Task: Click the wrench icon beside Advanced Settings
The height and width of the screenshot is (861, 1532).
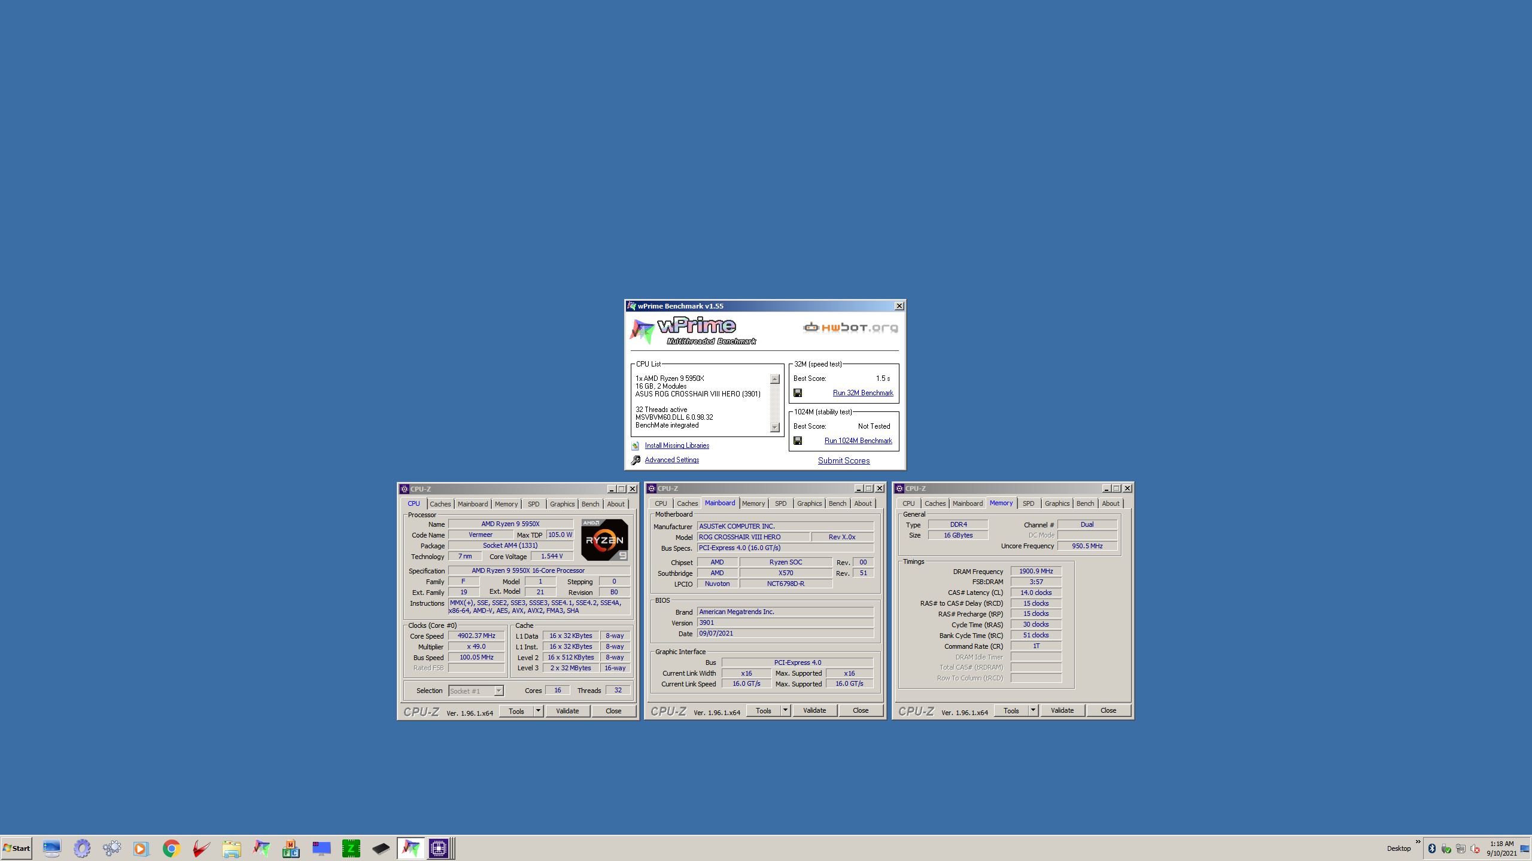Action: tap(636, 460)
